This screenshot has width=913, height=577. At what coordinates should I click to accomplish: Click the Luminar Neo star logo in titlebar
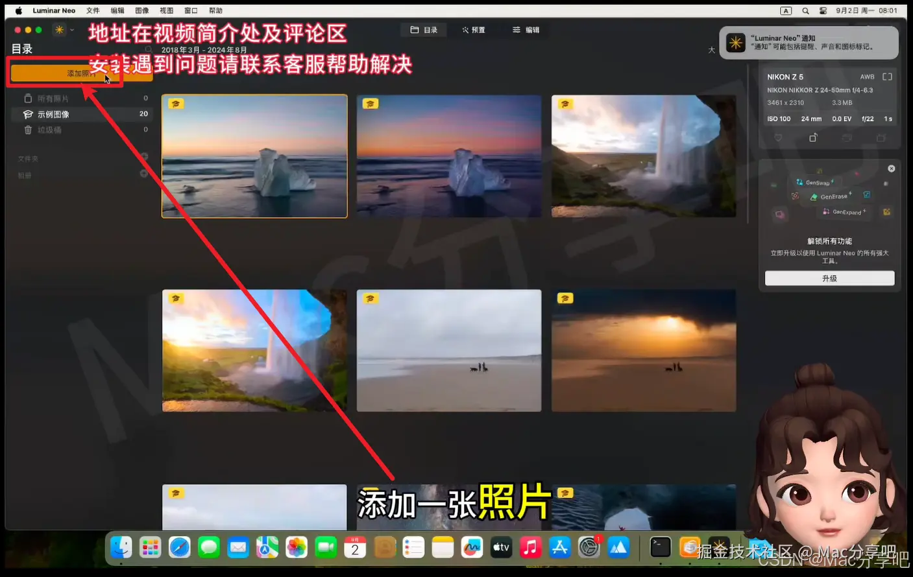click(58, 30)
